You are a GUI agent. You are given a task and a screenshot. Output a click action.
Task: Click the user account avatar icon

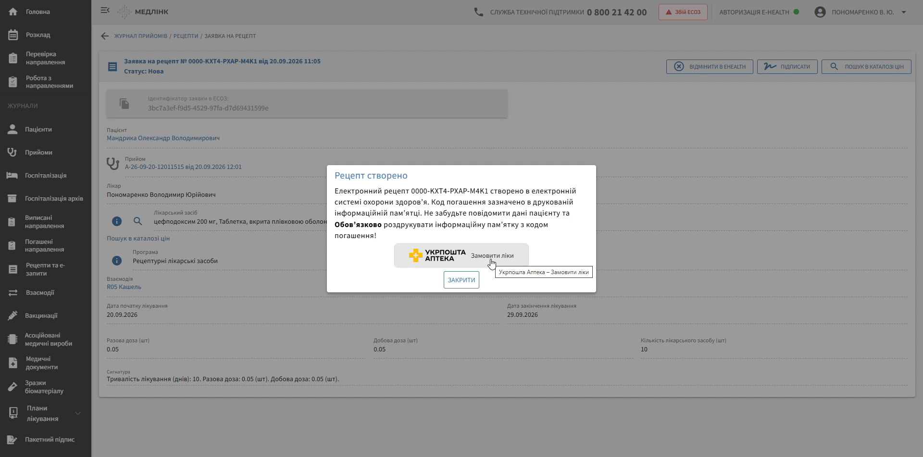click(x=820, y=12)
